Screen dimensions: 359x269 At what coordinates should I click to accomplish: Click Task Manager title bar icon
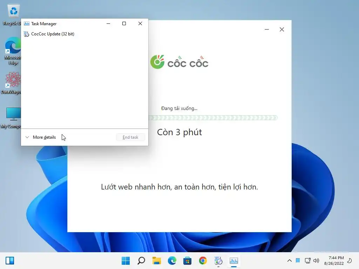(x=27, y=23)
